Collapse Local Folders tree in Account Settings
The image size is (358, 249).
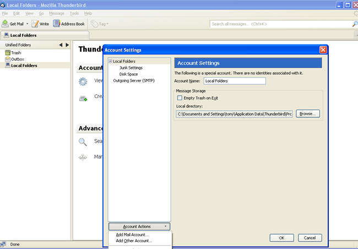[x=111, y=61]
